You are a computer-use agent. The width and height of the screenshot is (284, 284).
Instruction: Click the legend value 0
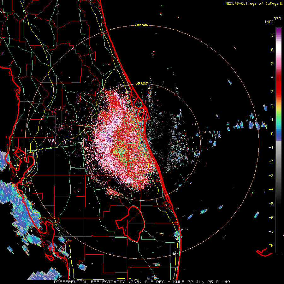coord(272,134)
